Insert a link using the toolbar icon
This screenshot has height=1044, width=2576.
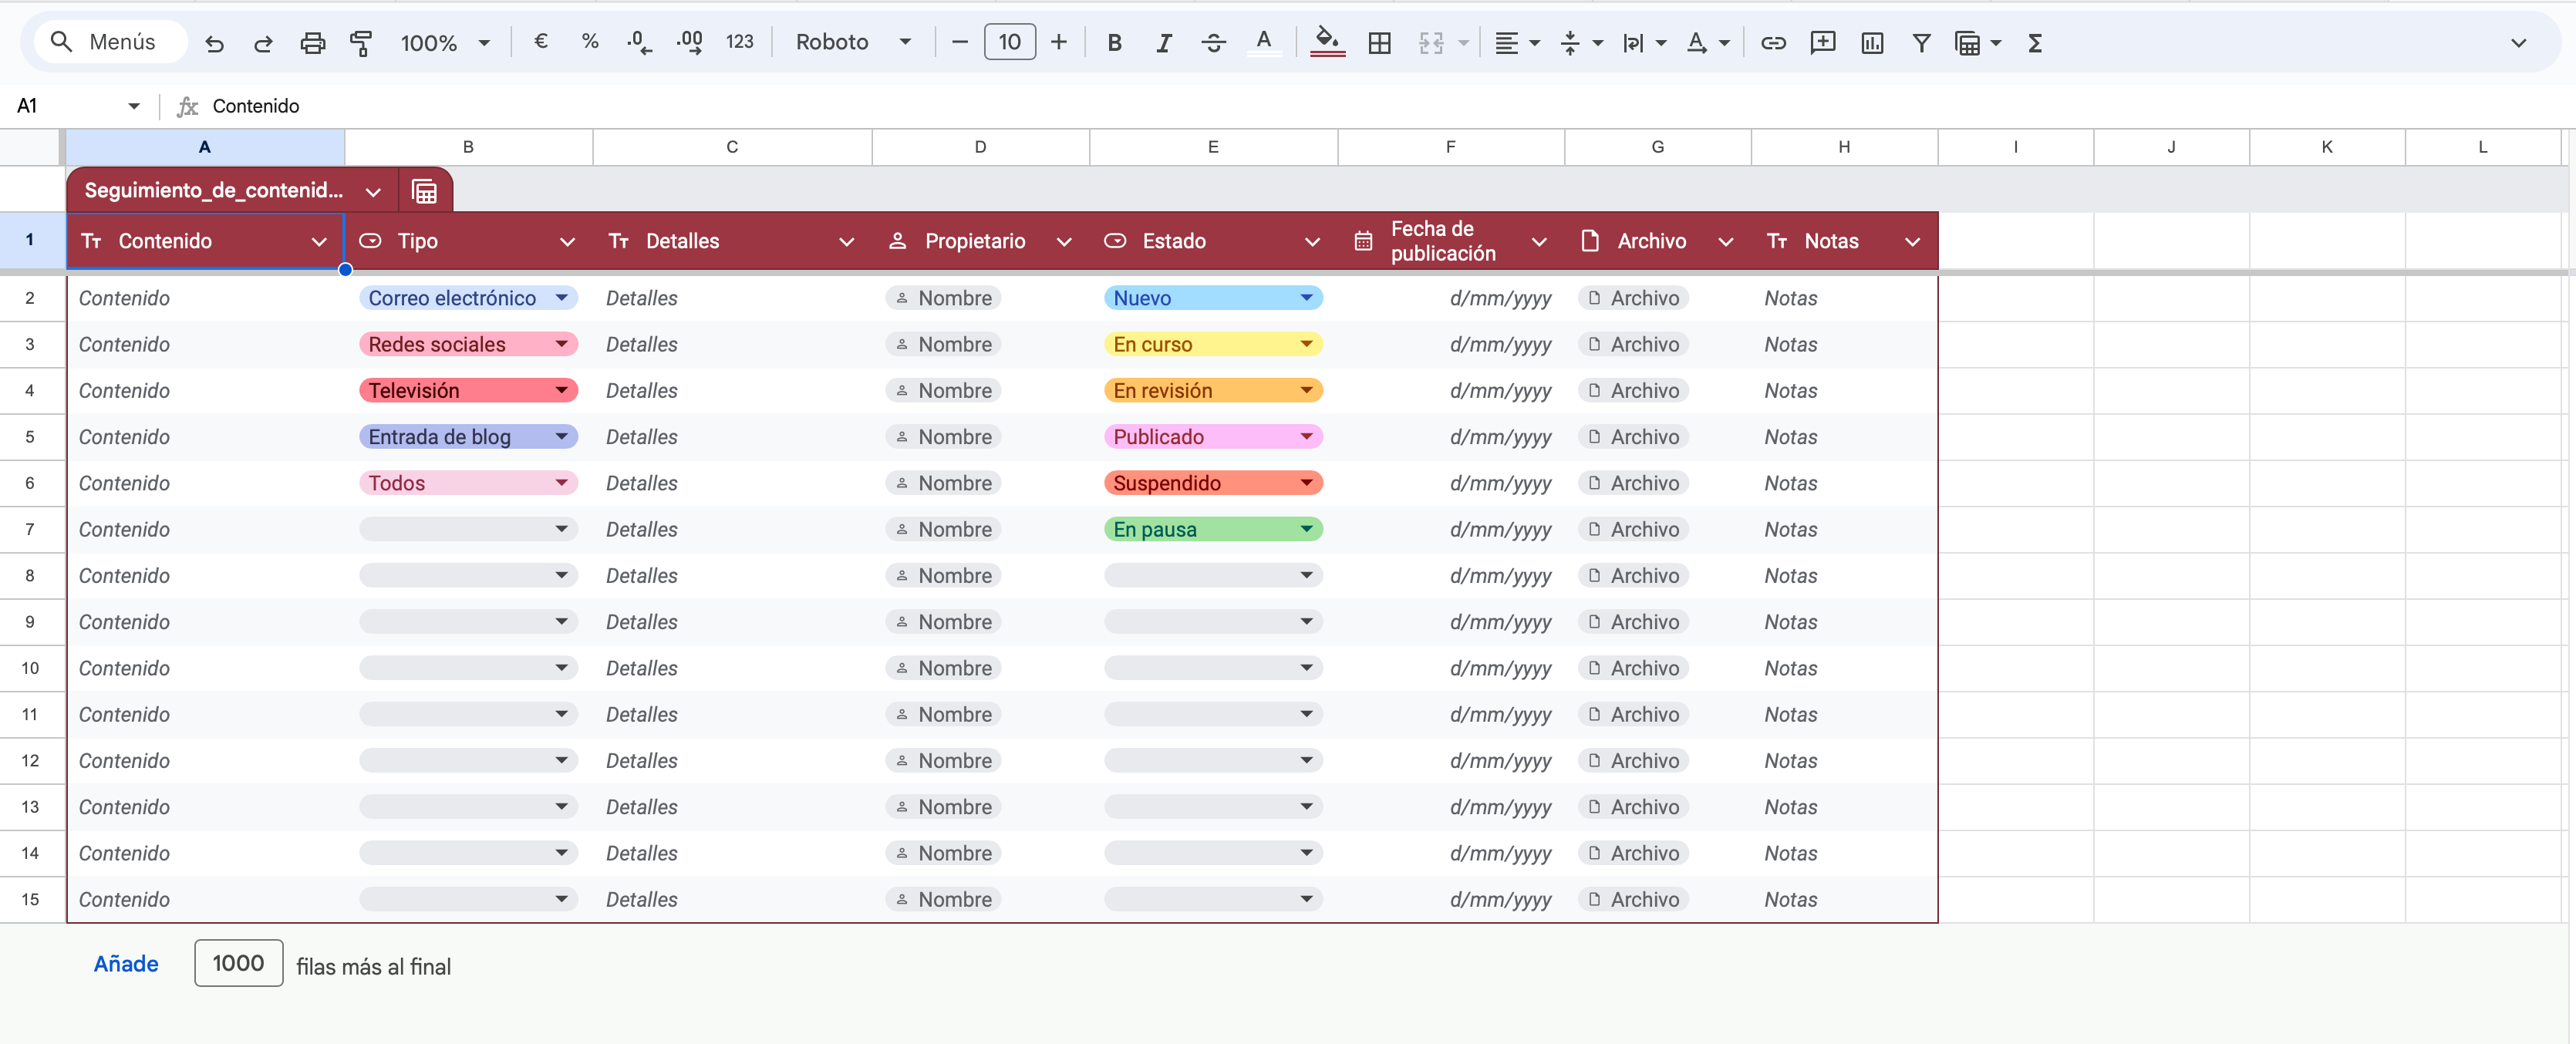1773,42
